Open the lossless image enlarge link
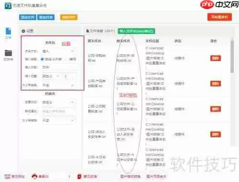Viewport: 239px width, 182px height. click(156, 177)
